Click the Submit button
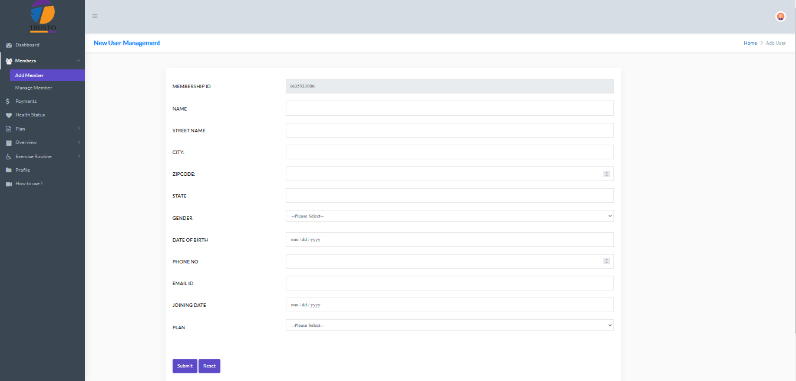 click(185, 366)
